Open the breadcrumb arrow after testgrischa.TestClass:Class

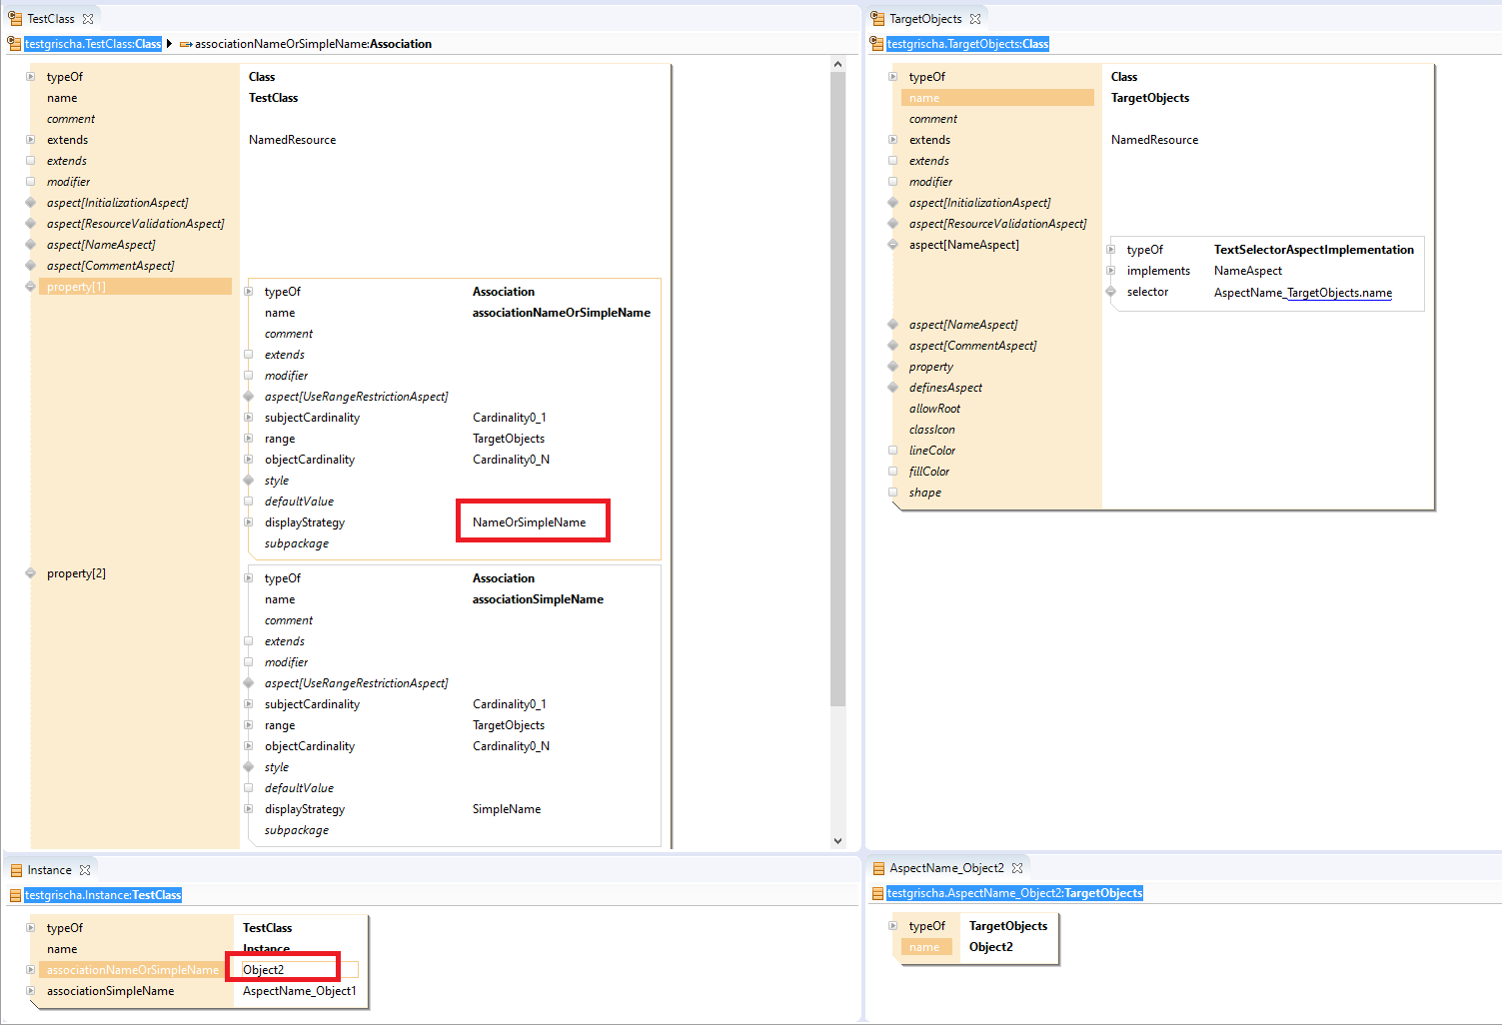(169, 44)
